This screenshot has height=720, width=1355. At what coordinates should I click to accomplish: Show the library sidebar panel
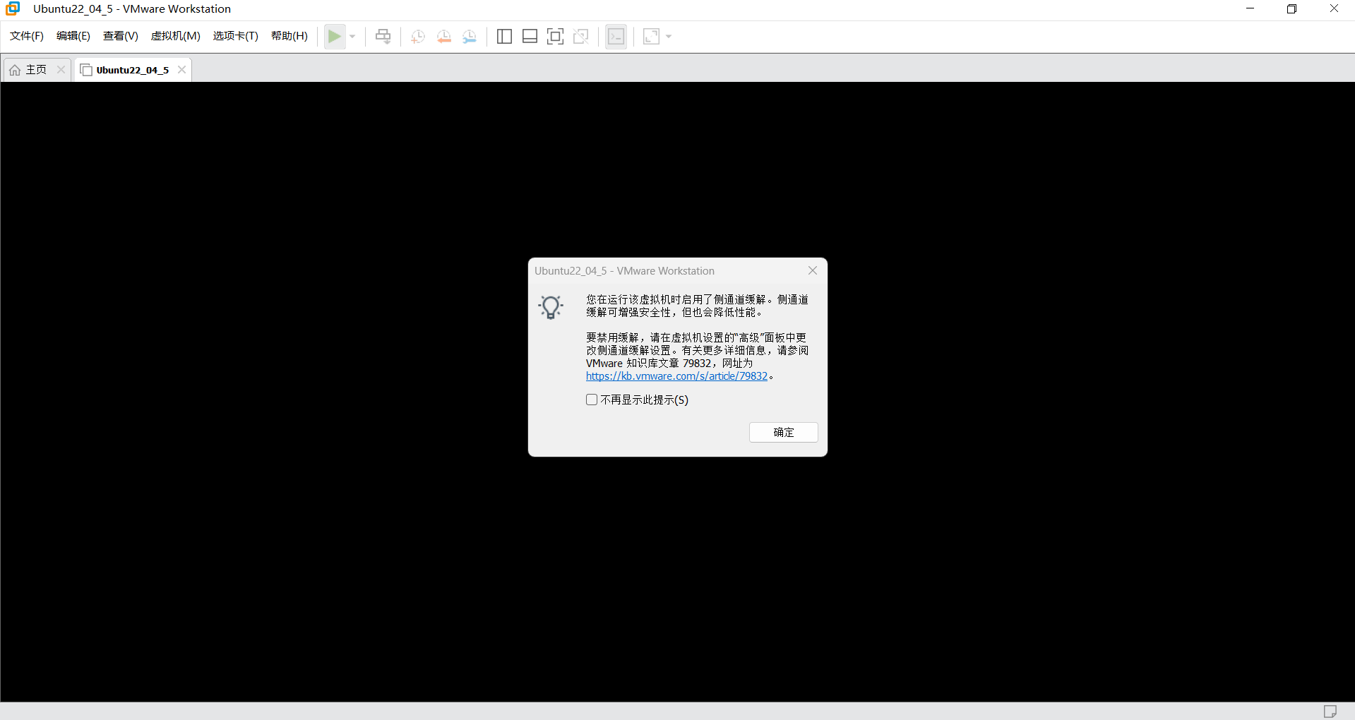point(504,36)
